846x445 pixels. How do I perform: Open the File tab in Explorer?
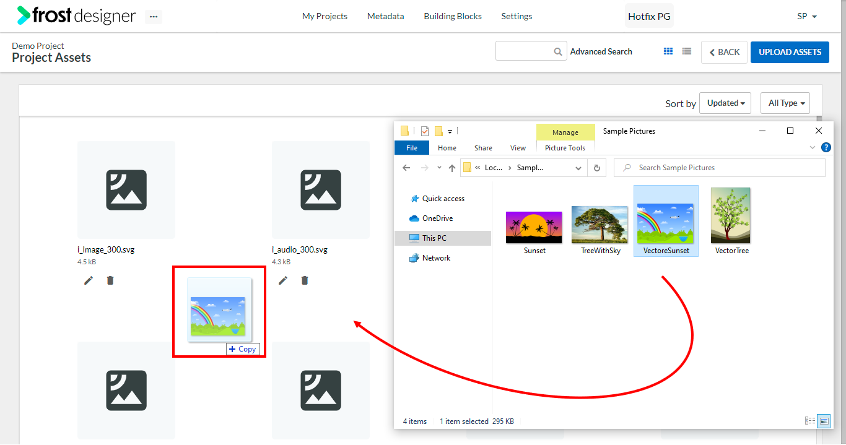pyautogui.click(x=412, y=148)
